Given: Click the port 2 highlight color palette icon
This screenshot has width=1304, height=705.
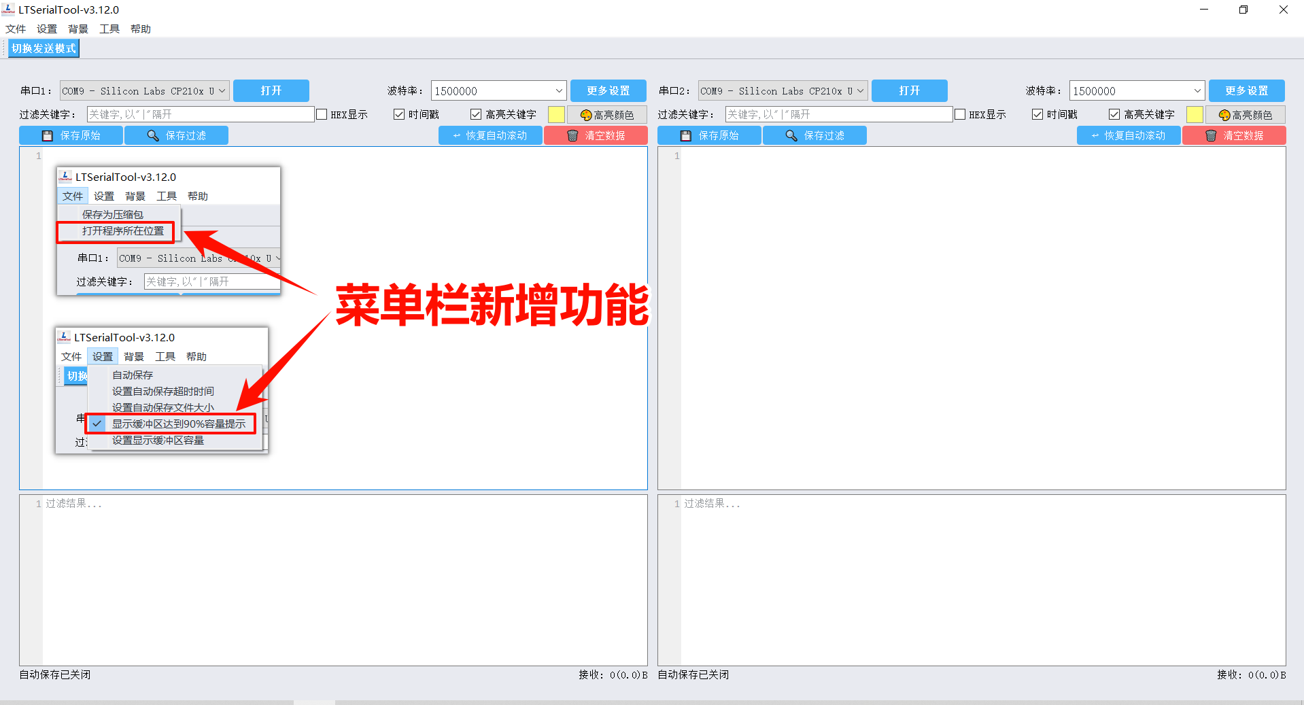Looking at the screenshot, I should point(1224,115).
